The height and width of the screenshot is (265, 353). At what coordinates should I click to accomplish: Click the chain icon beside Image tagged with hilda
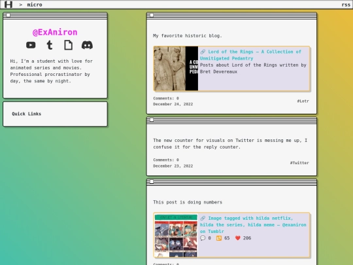203,218
